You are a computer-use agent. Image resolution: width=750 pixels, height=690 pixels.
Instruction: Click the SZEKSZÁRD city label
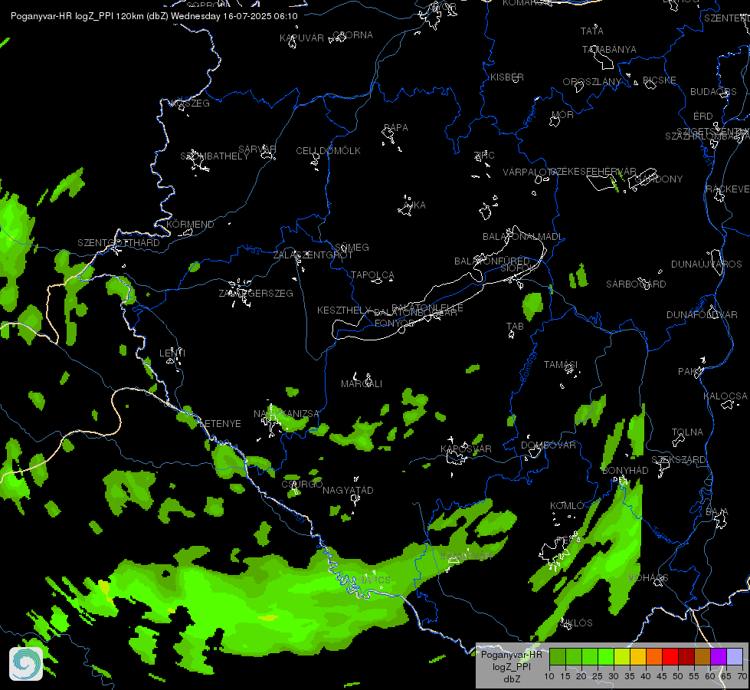pyautogui.click(x=679, y=460)
